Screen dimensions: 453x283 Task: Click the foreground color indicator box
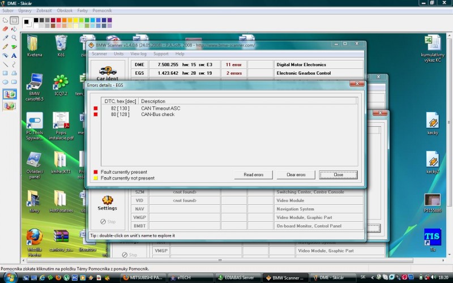pos(26,22)
